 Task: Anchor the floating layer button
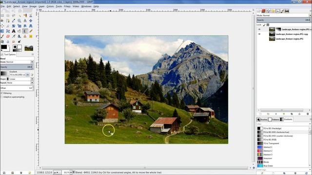coord(299,114)
